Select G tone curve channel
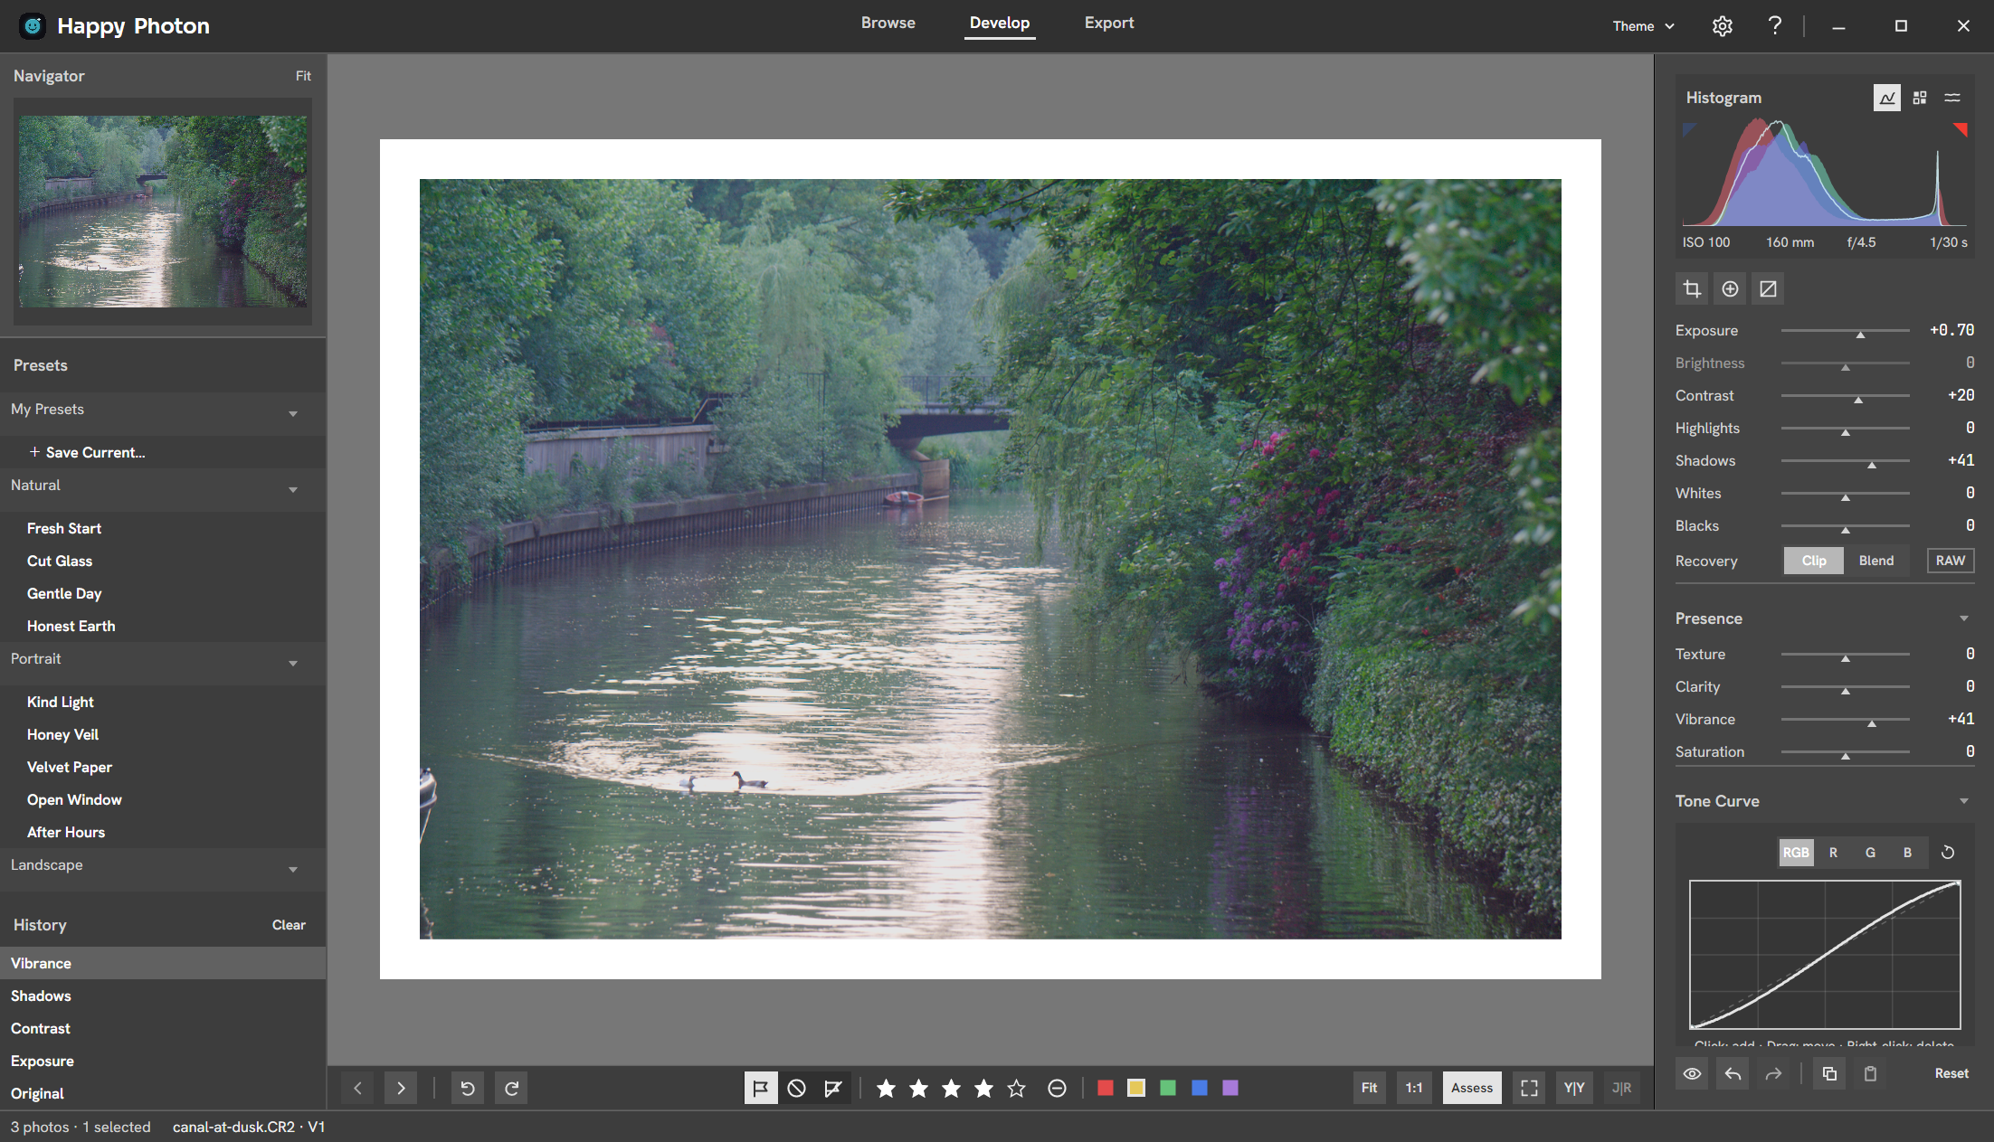This screenshot has width=1994, height=1142. point(1870,853)
